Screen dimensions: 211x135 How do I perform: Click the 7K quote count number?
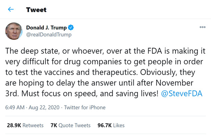coord(54,125)
